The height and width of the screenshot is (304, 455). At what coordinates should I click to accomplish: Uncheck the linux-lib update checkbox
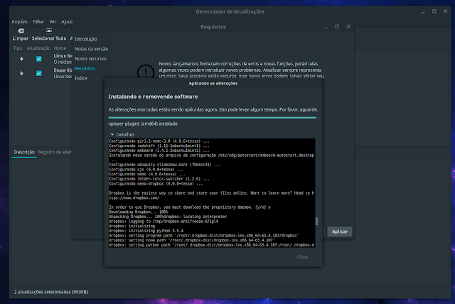click(x=39, y=73)
